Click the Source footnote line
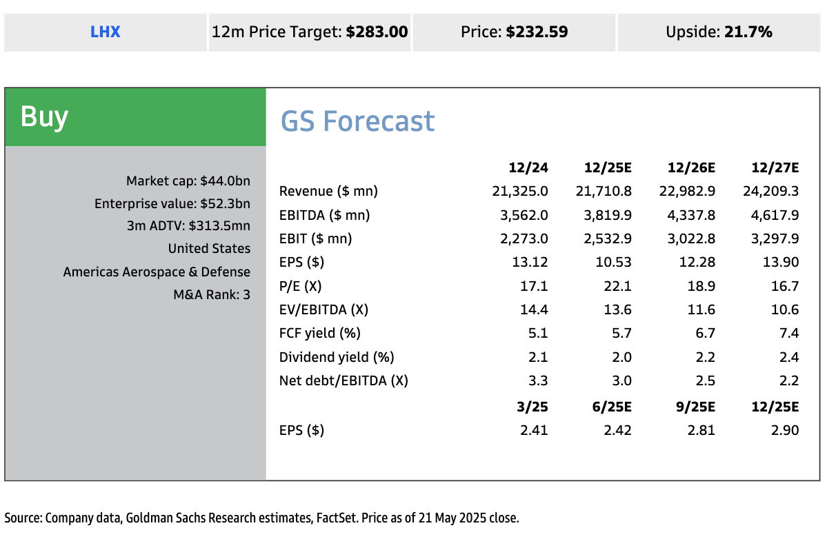The height and width of the screenshot is (539, 836). (x=261, y=518)
